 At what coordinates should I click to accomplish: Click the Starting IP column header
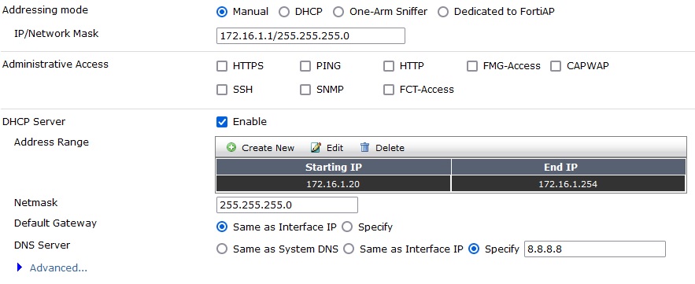point(333,167)
